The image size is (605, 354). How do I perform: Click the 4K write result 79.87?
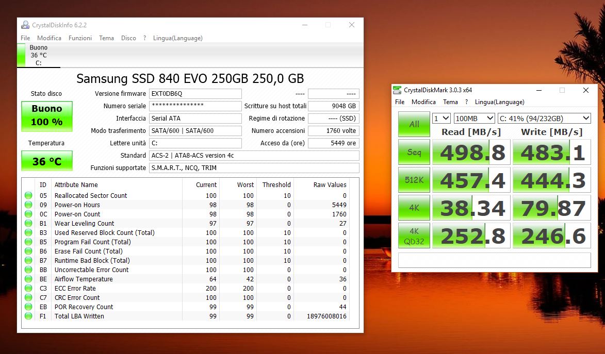pos(552,208)
